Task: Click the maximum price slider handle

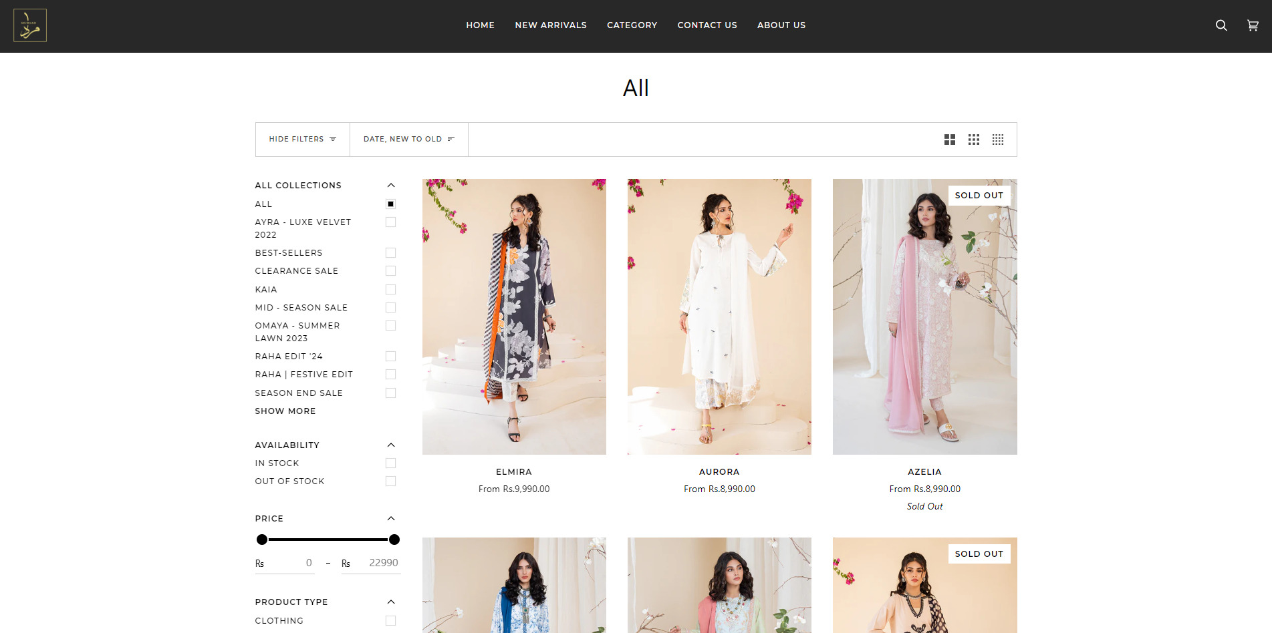Action: (394, 540)
